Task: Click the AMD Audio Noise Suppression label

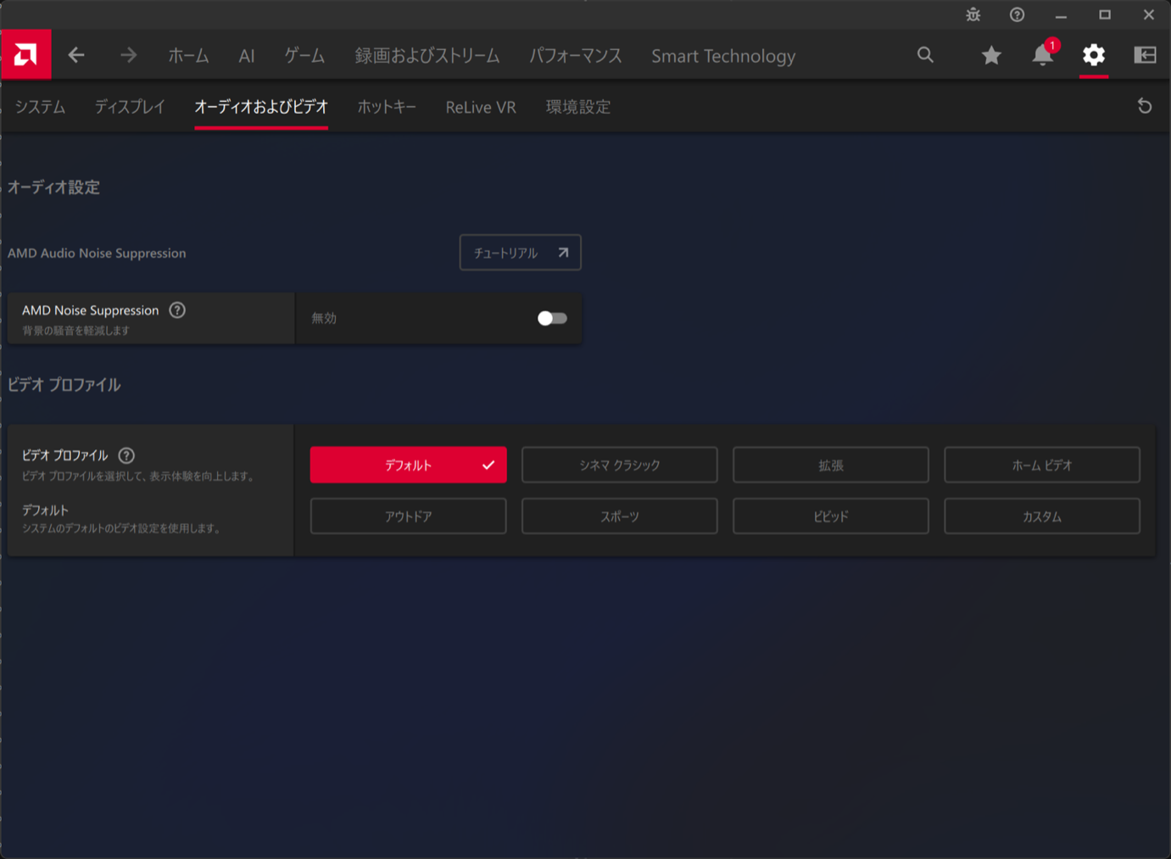Action: click(x=97, y=253)
